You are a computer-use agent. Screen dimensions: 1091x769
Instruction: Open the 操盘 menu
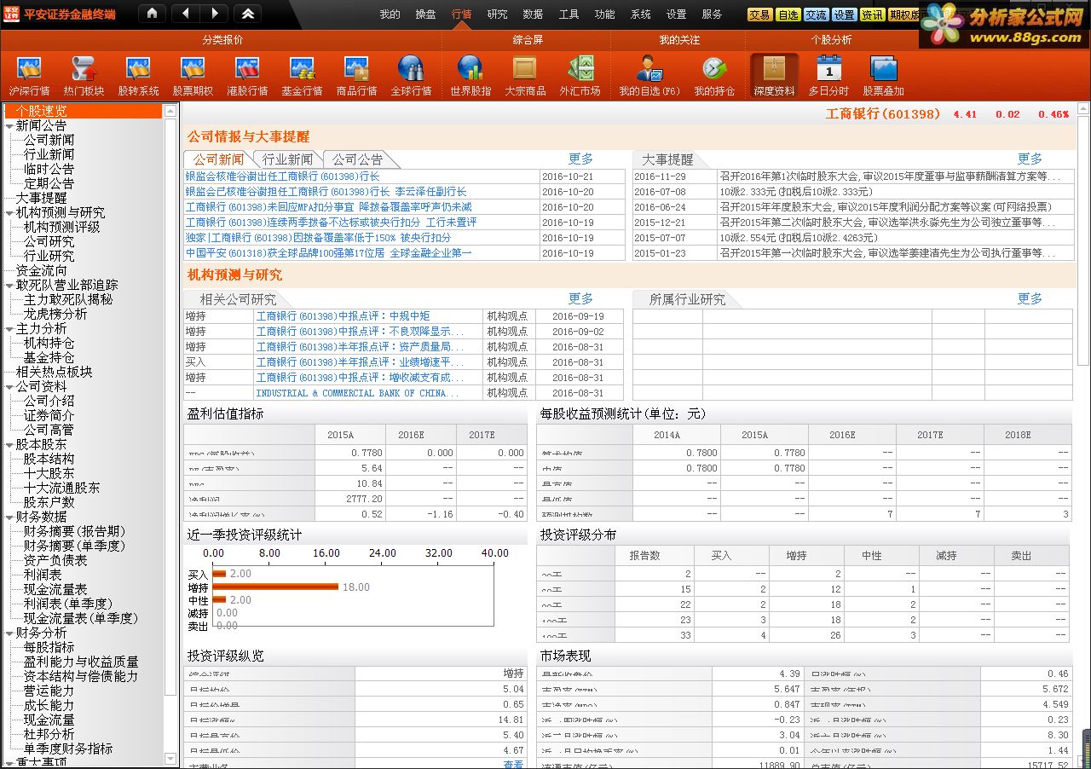(425, 14)
